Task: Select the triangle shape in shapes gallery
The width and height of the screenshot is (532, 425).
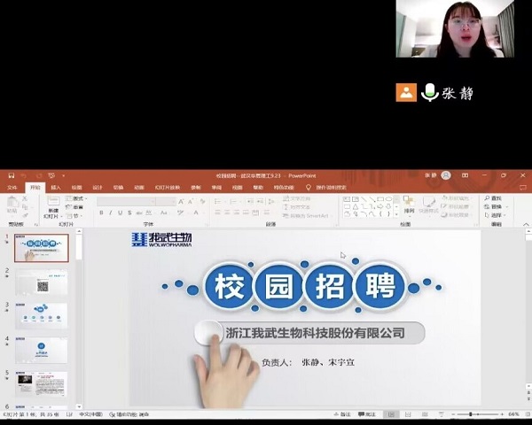Action: coord(356,206)
